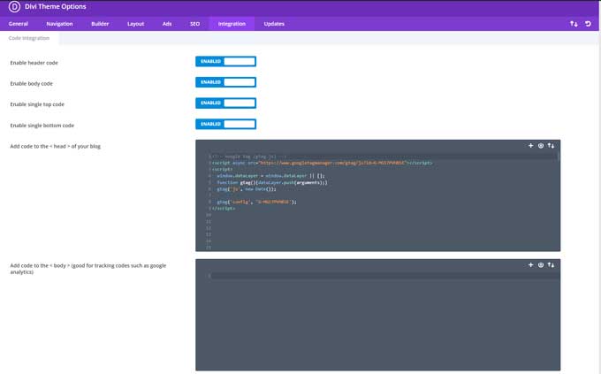Screen dimensions: 601x374
Task: Click the function gtag() code line
Action: coord(271,183)
